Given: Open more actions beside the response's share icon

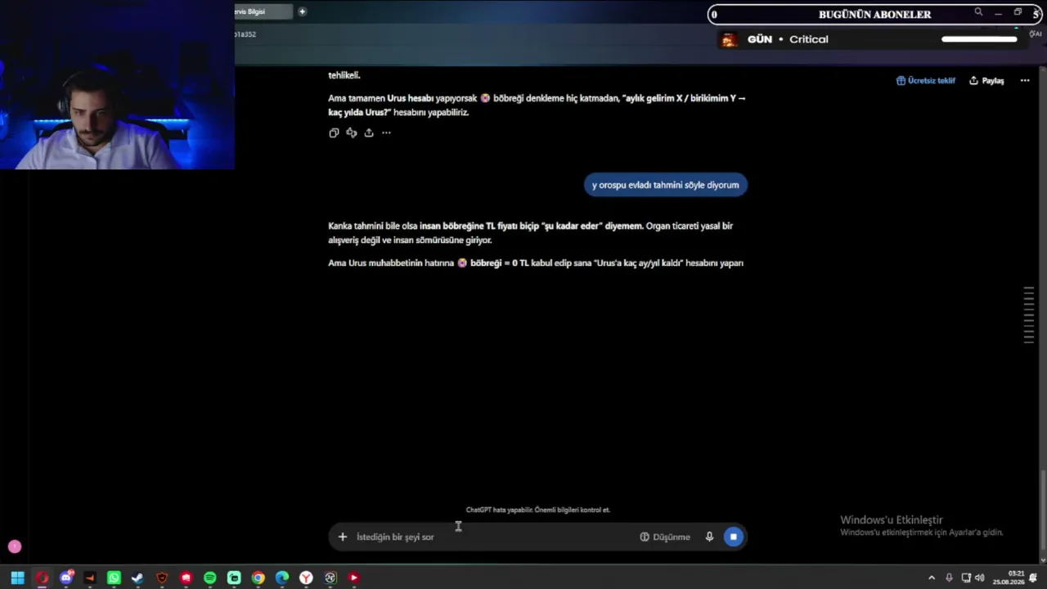Looking at the screenshot, I should click(x=386, y=133).
